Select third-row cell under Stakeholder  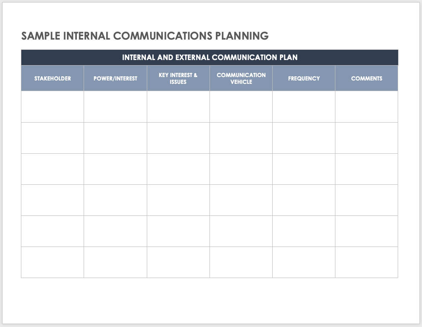coord(52,169)
